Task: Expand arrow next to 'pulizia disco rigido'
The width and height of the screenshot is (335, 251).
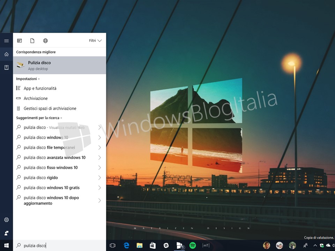Action: [x=99, y=178]
